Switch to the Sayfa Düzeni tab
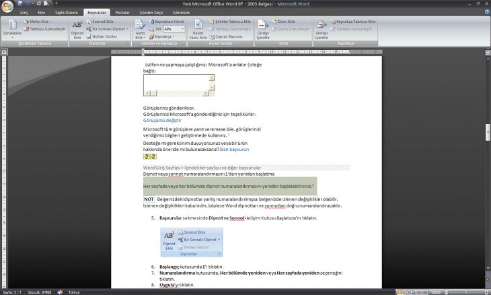 pos(66,13)
